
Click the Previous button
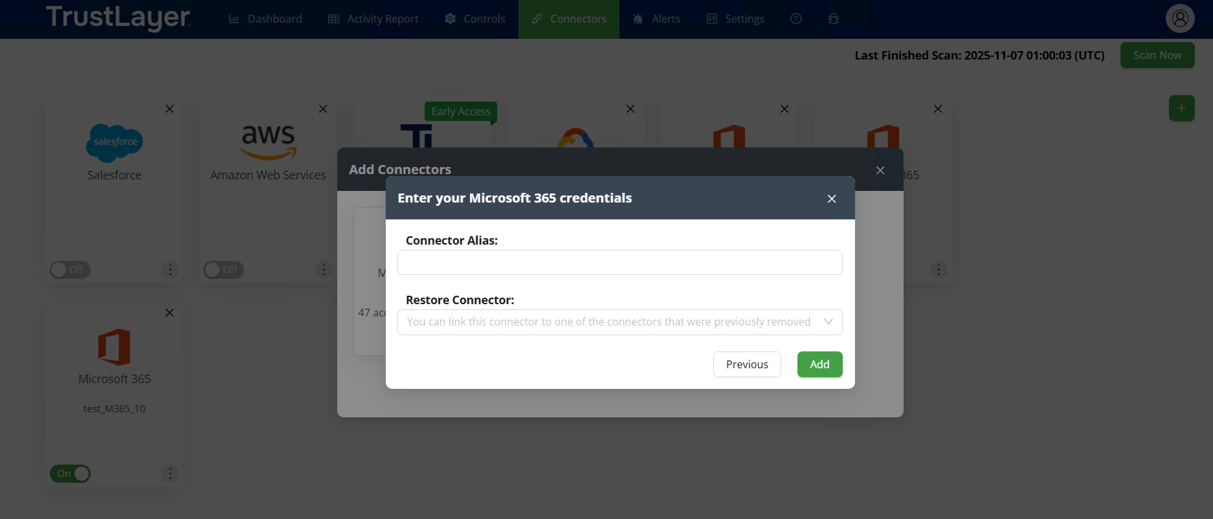[x=747, y=364]
